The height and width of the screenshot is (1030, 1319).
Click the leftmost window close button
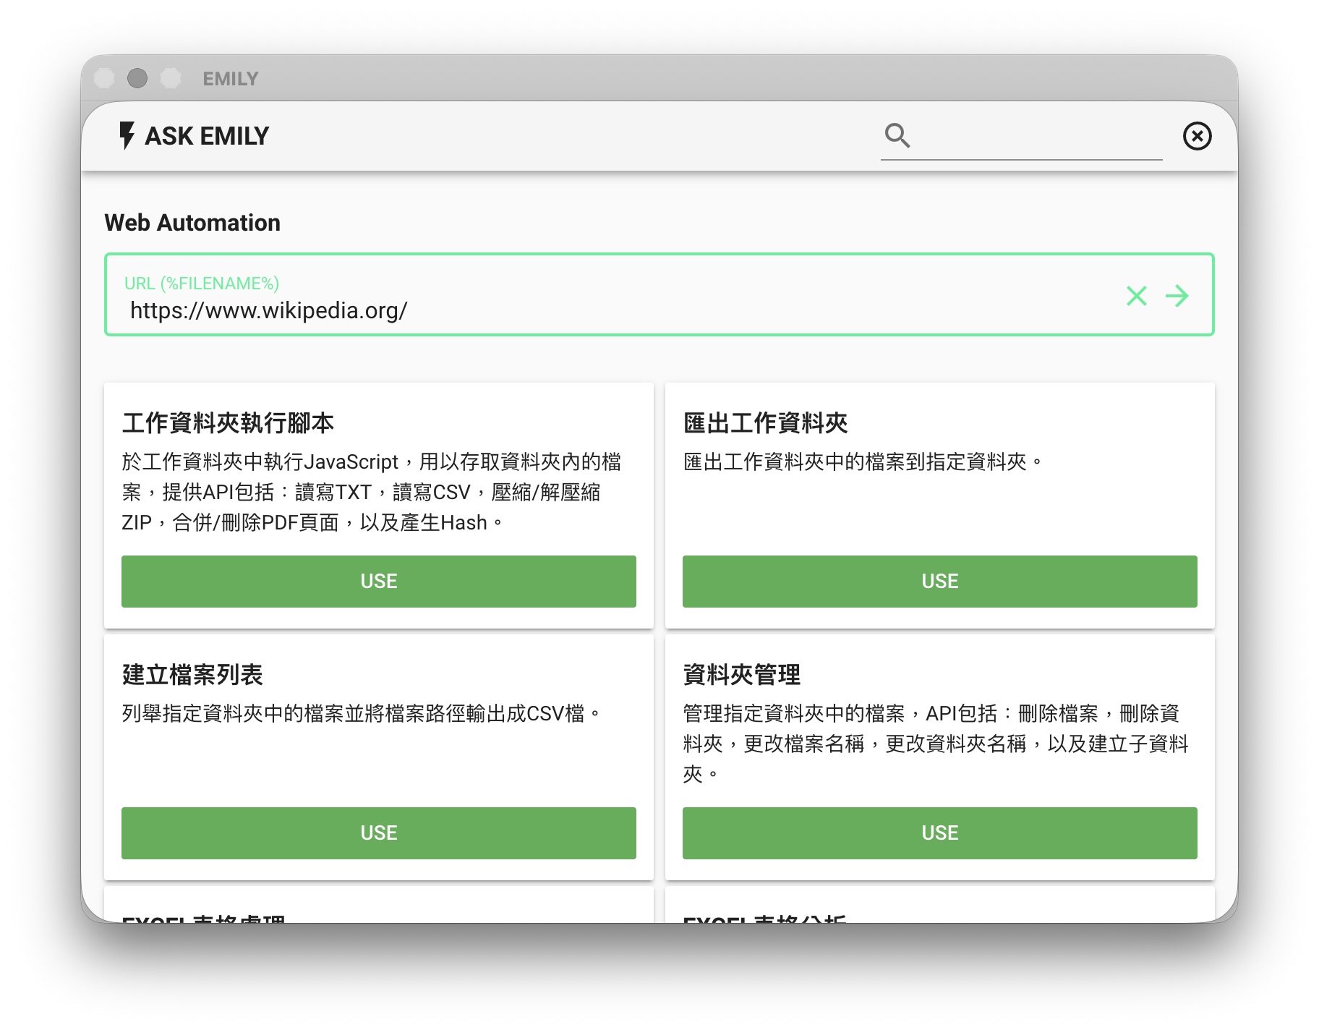click(105, 78)
